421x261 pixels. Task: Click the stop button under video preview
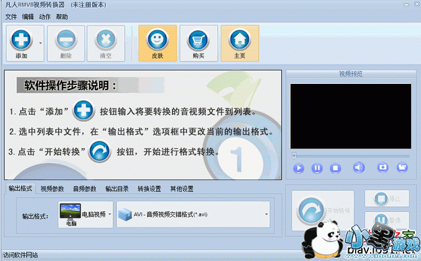pyautogui.click(x=335, y=168)
